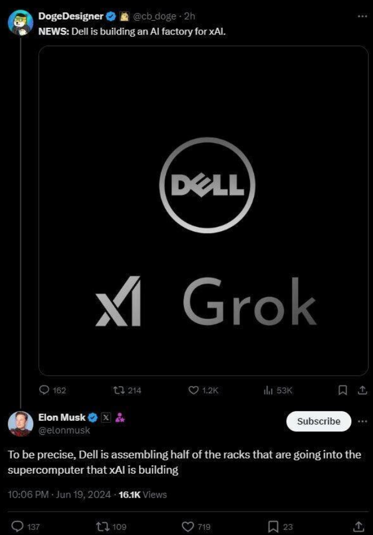Screen dimensions: 373x535
Task: Bookmark Elon Musk's post with 23 saves
Action: coord(273,526)
